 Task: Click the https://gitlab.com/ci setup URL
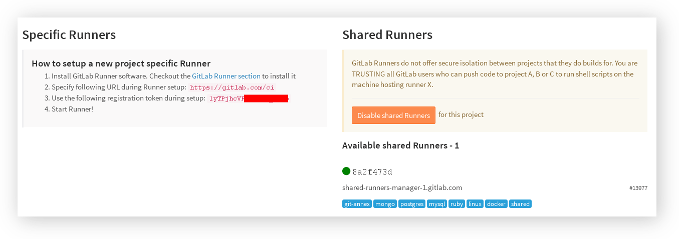pyautogui.click(x=232, y=87)
